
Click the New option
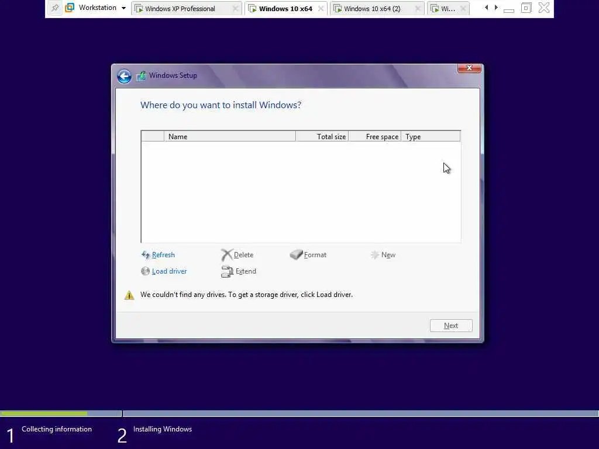388,255
